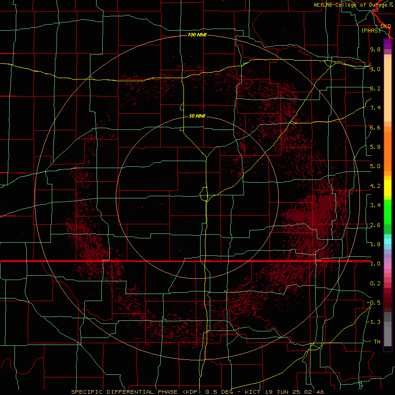Pick the 4.2 scale value
The image size is (395, 395).
click(375, 186)
